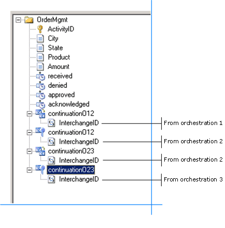Select continuation012 beside the key icon
Image resolution: width=225 pixels, height=228 pixels.
(x=71, y=132)
